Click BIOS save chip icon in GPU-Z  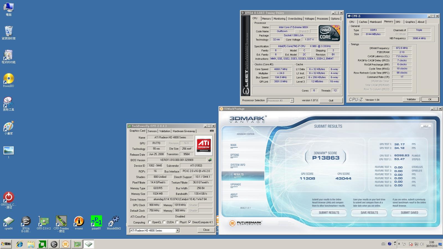[210, 160]
